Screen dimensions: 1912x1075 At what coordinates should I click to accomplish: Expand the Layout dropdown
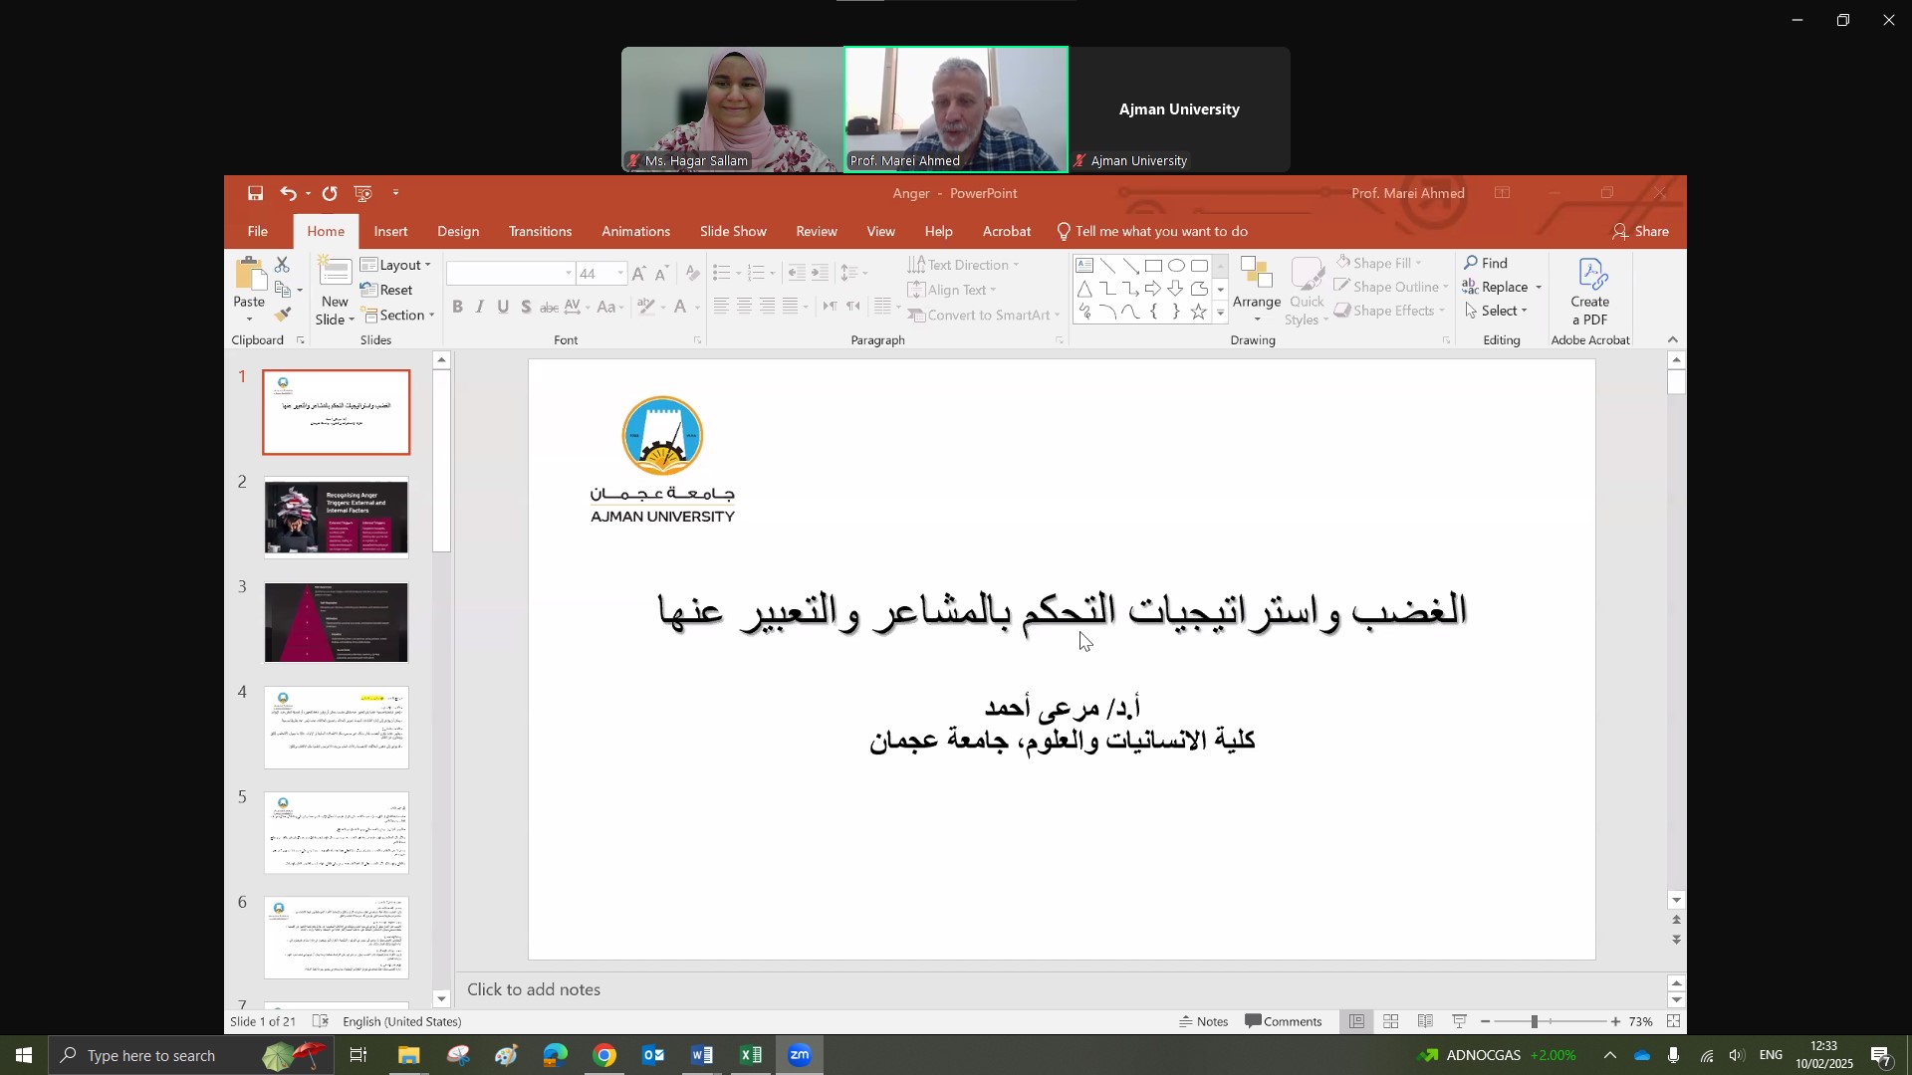tap(397, 265)
